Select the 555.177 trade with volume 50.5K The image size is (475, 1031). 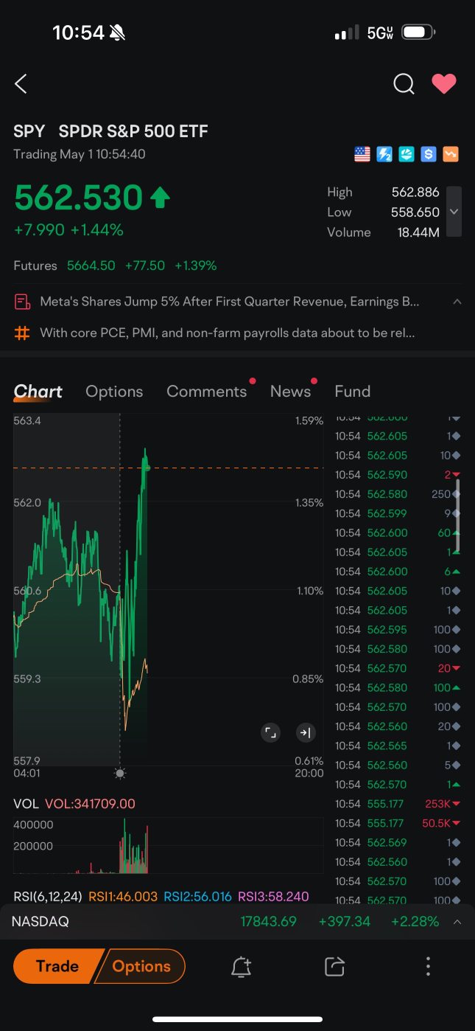pos(398,823)
